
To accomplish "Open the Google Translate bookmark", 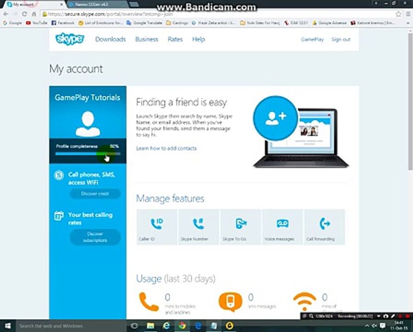I will tap(144, 23).
